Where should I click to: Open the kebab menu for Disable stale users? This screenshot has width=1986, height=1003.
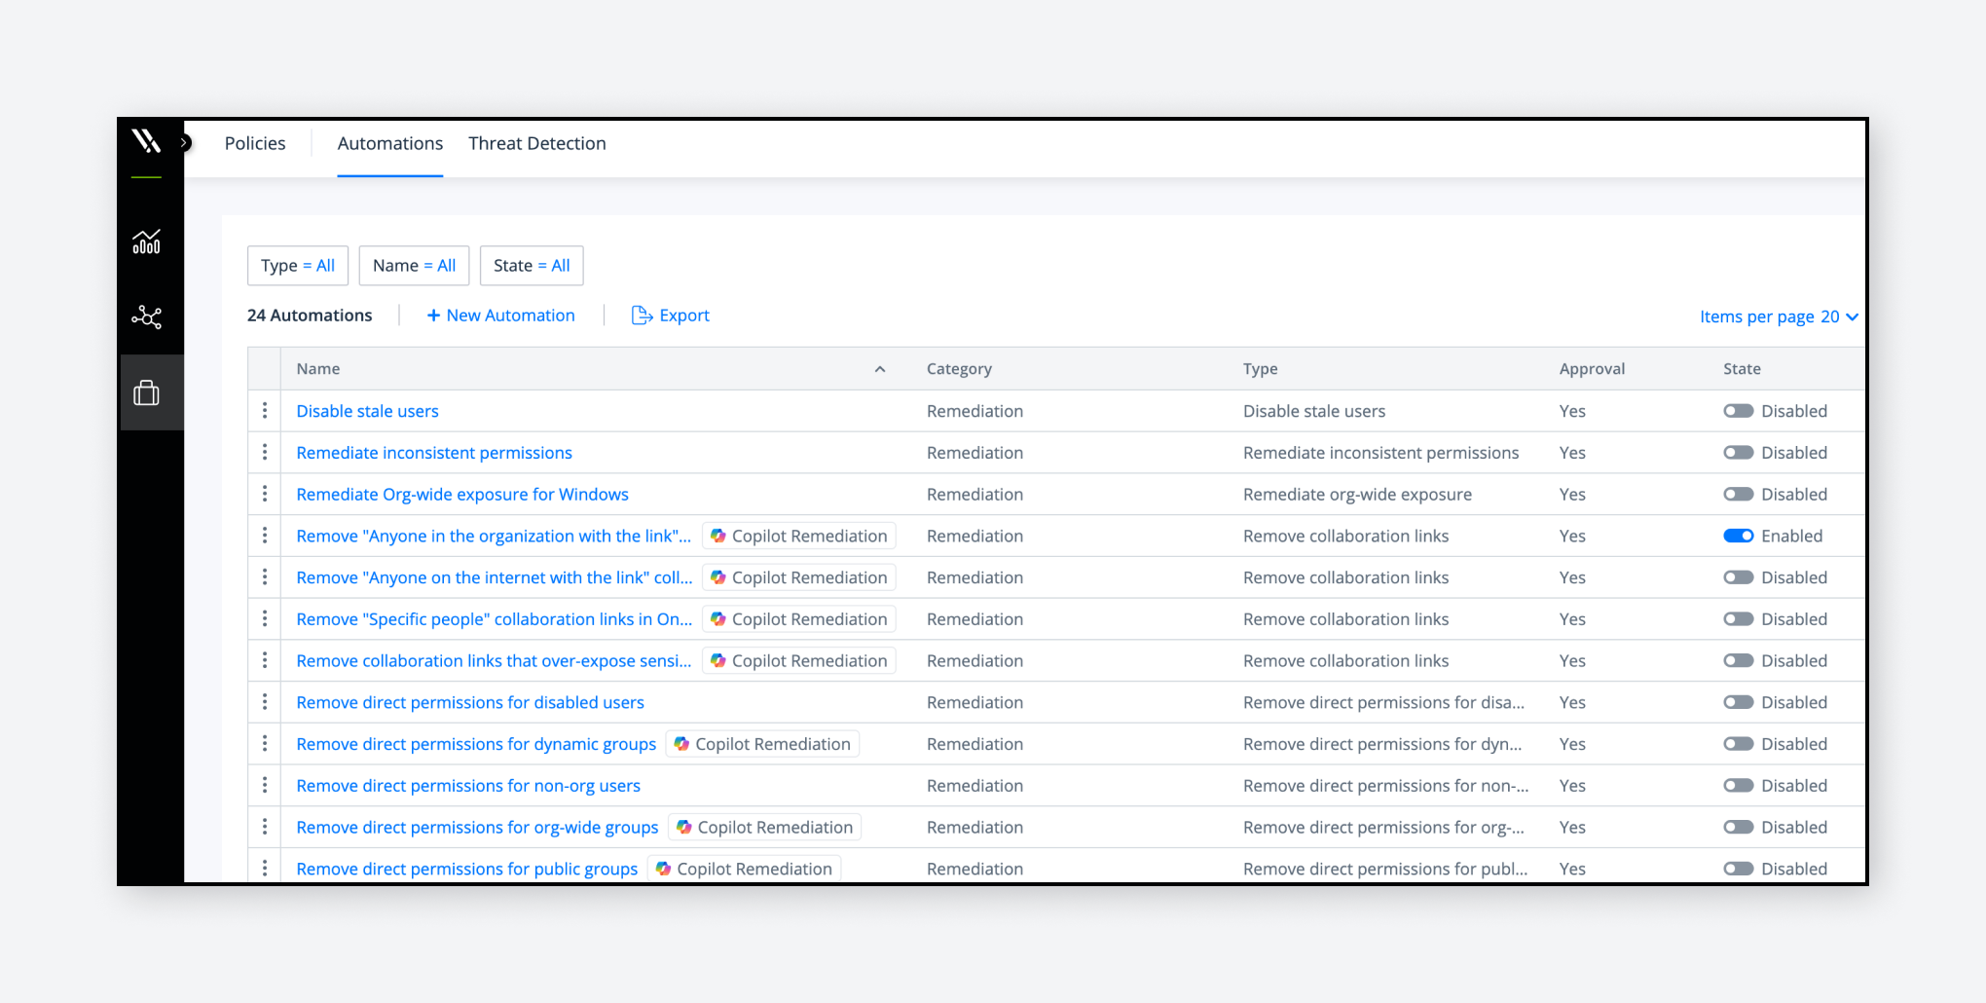(x=264, y=410)
